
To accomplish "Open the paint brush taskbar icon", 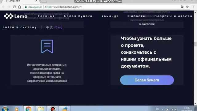I will (65, 109).
